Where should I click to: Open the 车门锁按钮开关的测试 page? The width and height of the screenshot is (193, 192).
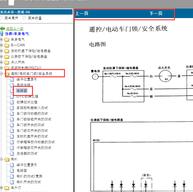coord(34,119)
